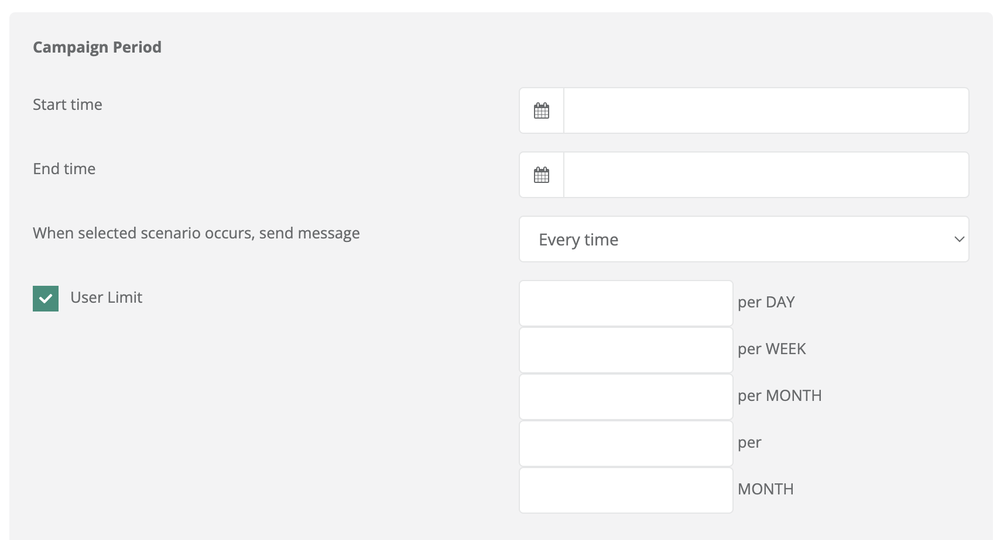Viewport: 1000px width, 540px height.
Task: Focus the Start time text field
Action: pos(766,110)
